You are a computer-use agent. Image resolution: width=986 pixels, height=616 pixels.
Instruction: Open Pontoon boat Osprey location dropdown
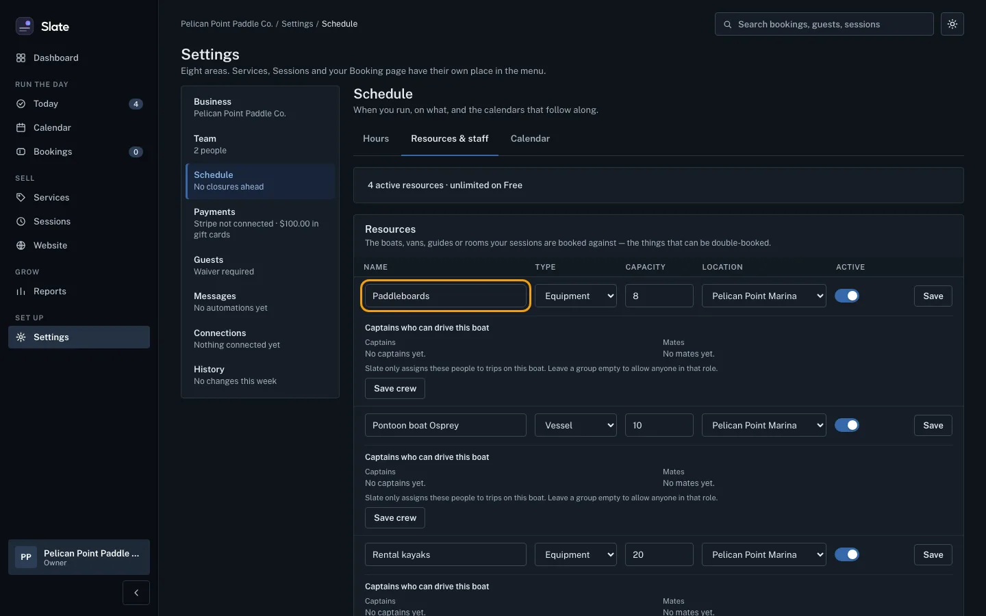(764, 425)
